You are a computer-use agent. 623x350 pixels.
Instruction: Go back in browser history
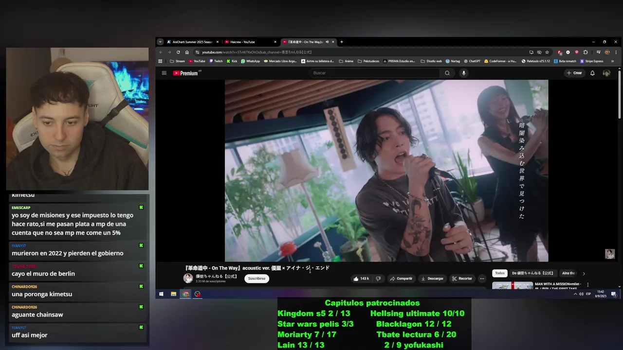point(161,52)
